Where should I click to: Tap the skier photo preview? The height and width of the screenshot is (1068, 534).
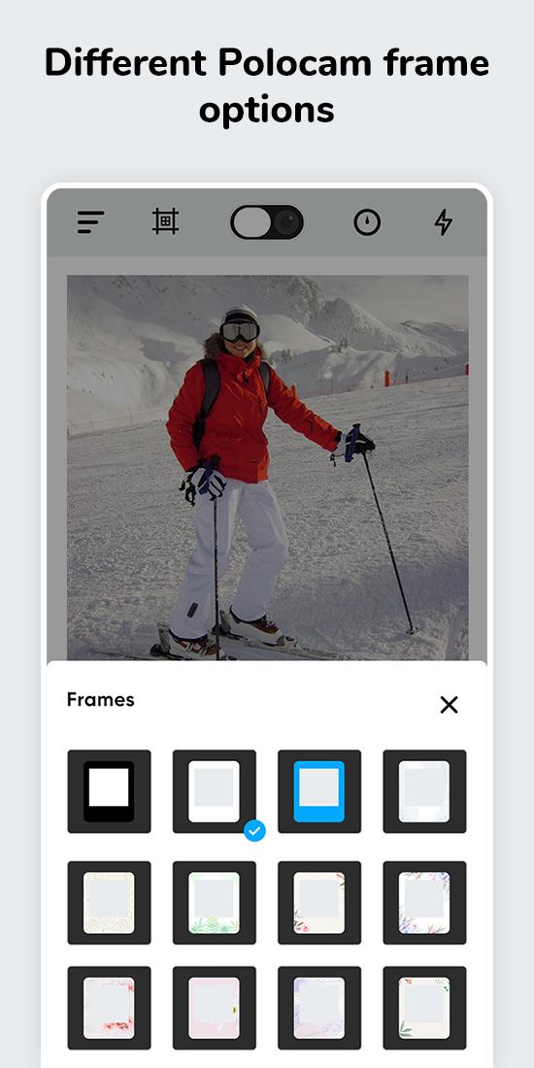[x=268, y=467]
